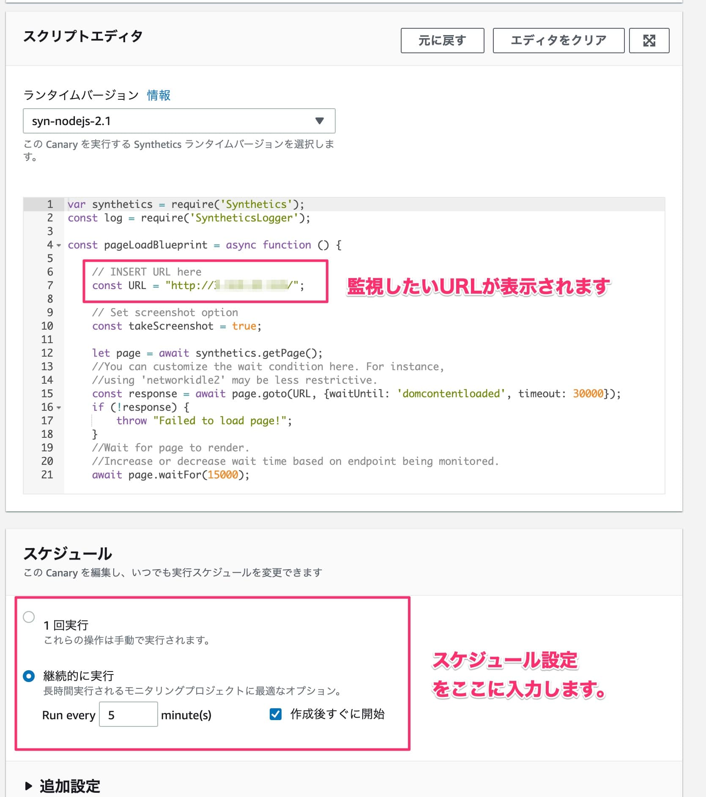Screen dimensions: 706x797
Task: Click the 'domcontentloaded' string in code
Action: (451, 394)
